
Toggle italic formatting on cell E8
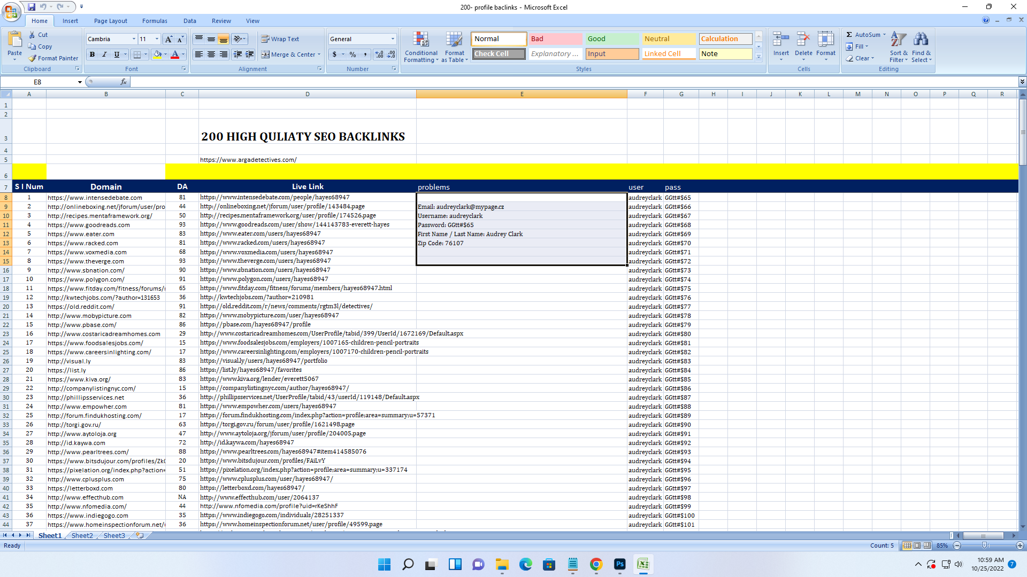(x=104, y=54)
